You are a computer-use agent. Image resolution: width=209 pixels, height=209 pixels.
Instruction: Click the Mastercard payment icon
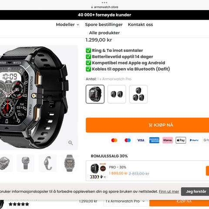(x=114, y=140)
